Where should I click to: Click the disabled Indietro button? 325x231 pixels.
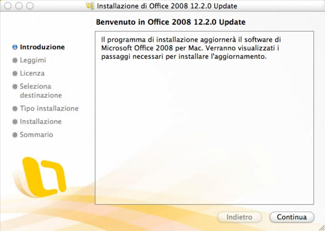point(239,217)
